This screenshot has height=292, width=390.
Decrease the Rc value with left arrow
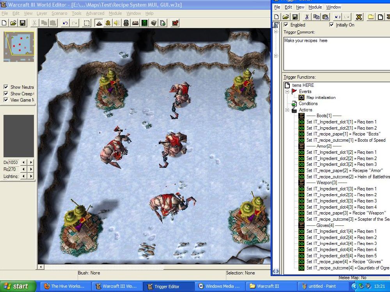coord(24,169)
